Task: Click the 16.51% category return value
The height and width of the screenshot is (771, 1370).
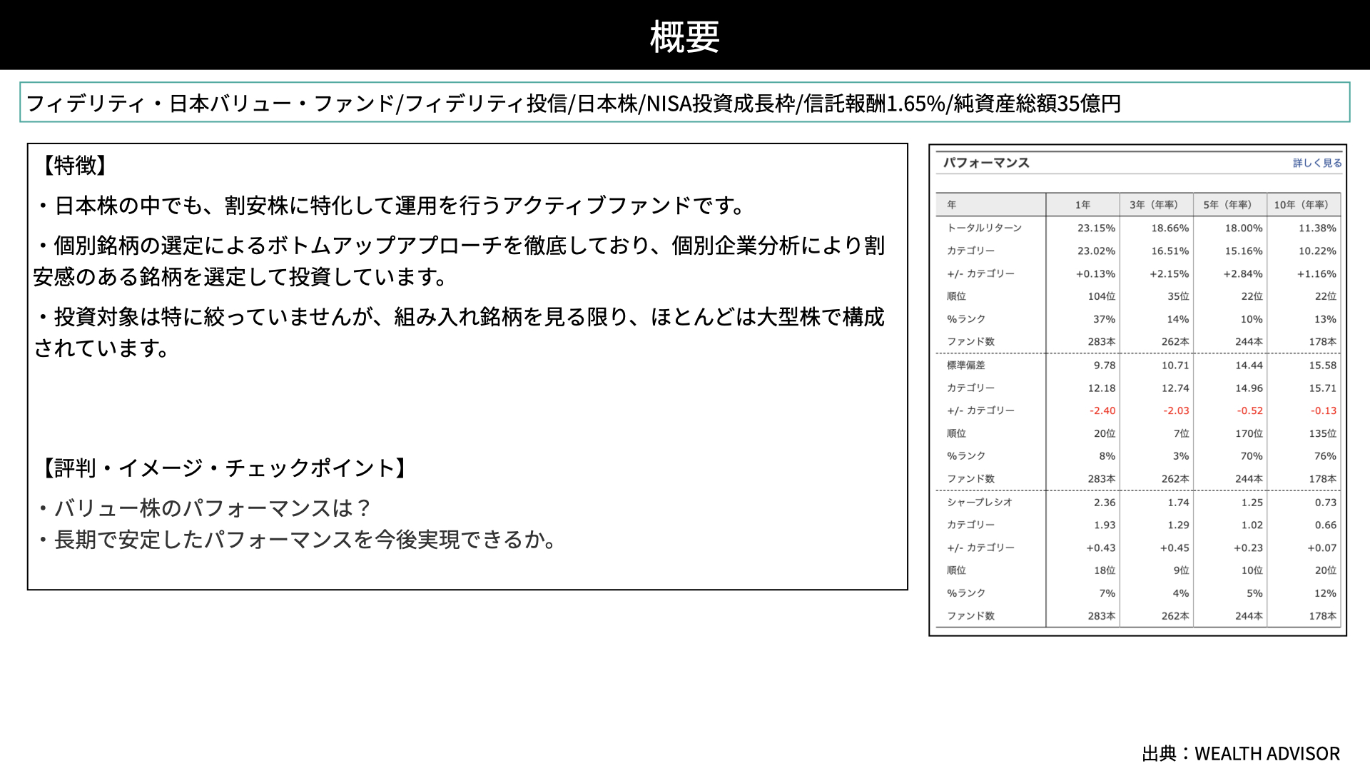Action: click(x=1169, y=251)
